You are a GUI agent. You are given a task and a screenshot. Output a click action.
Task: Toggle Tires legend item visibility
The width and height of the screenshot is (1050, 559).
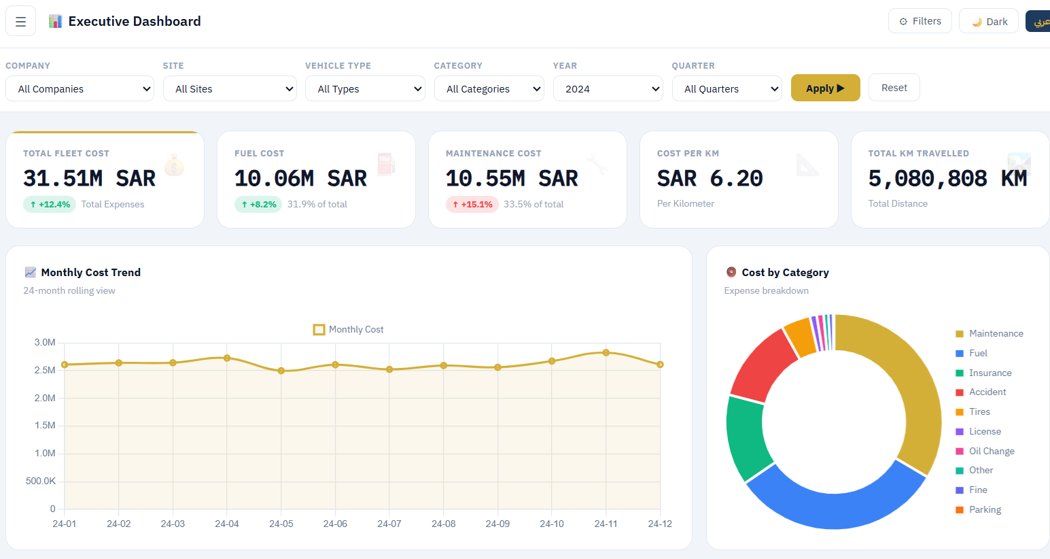[973, 411]
